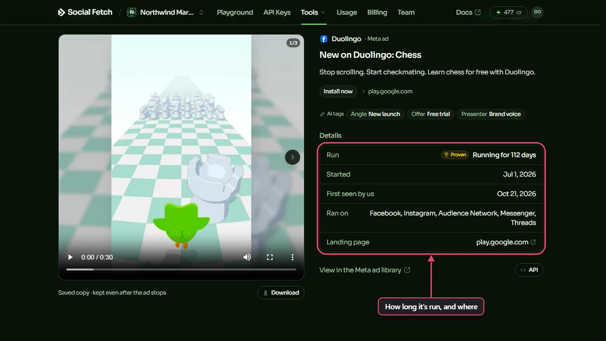
Task: Open the API Keys tab
Action: click(277, 12)
